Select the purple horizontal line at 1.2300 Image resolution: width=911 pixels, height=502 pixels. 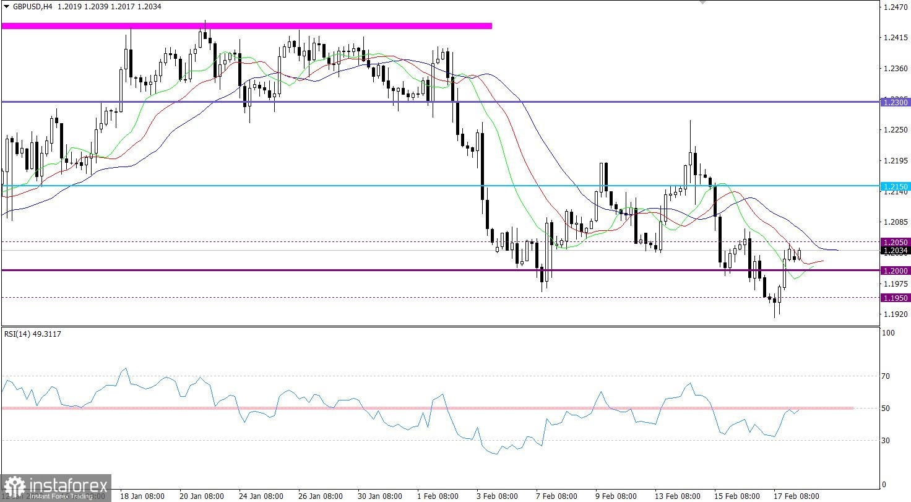[440, 102]
